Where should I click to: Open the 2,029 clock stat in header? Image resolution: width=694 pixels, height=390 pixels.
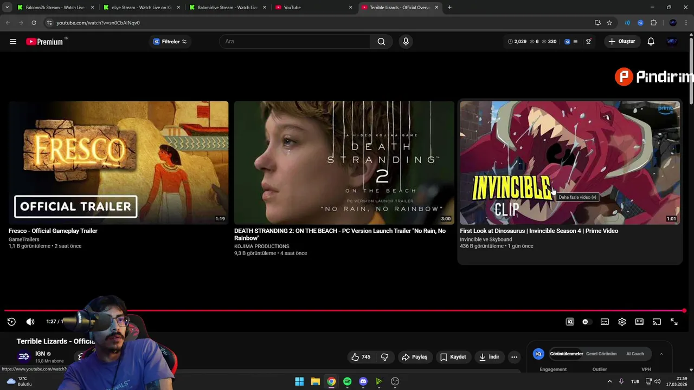tap(517, 42)
